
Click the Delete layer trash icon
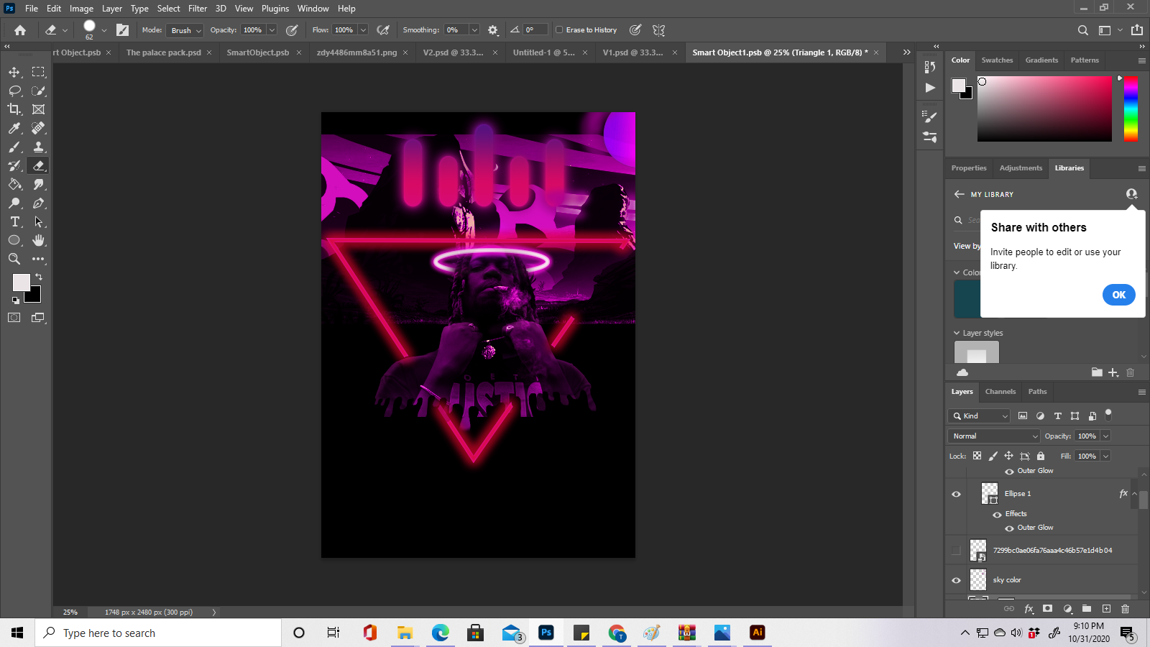[x=1125, y=609]
